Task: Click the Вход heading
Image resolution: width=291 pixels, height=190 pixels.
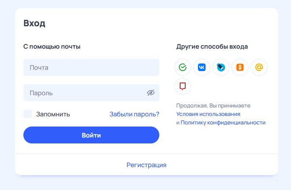Action: [34, 23]
